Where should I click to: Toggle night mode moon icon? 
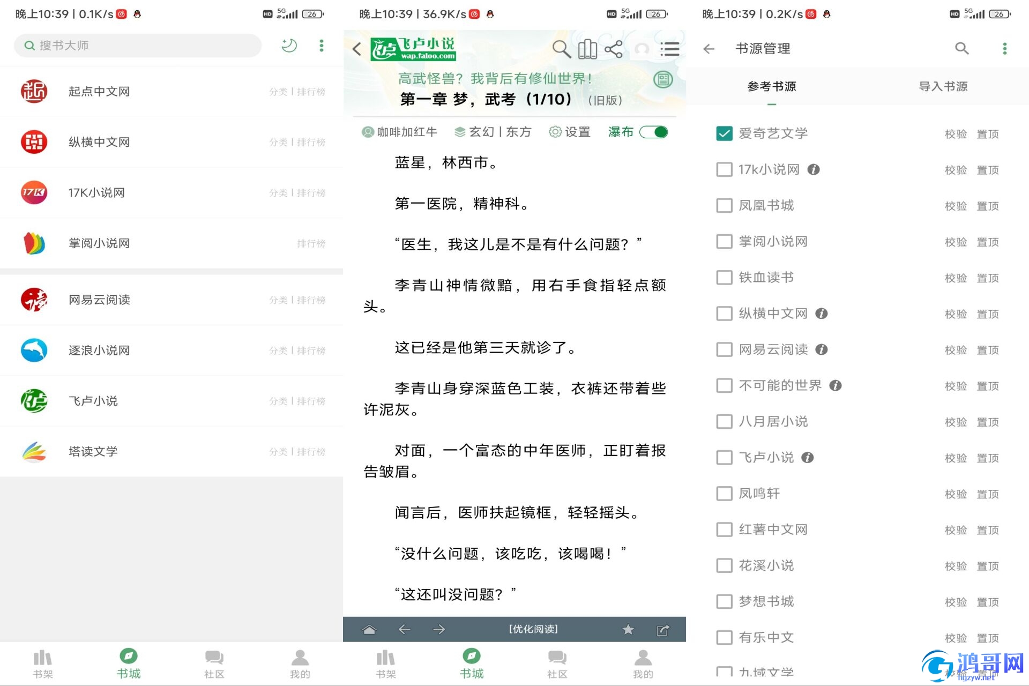coord(289,46)
